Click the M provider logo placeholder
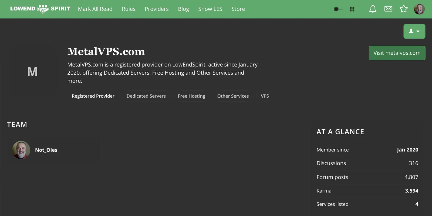Viewport: 432px width, 216px height. (33, 72)
